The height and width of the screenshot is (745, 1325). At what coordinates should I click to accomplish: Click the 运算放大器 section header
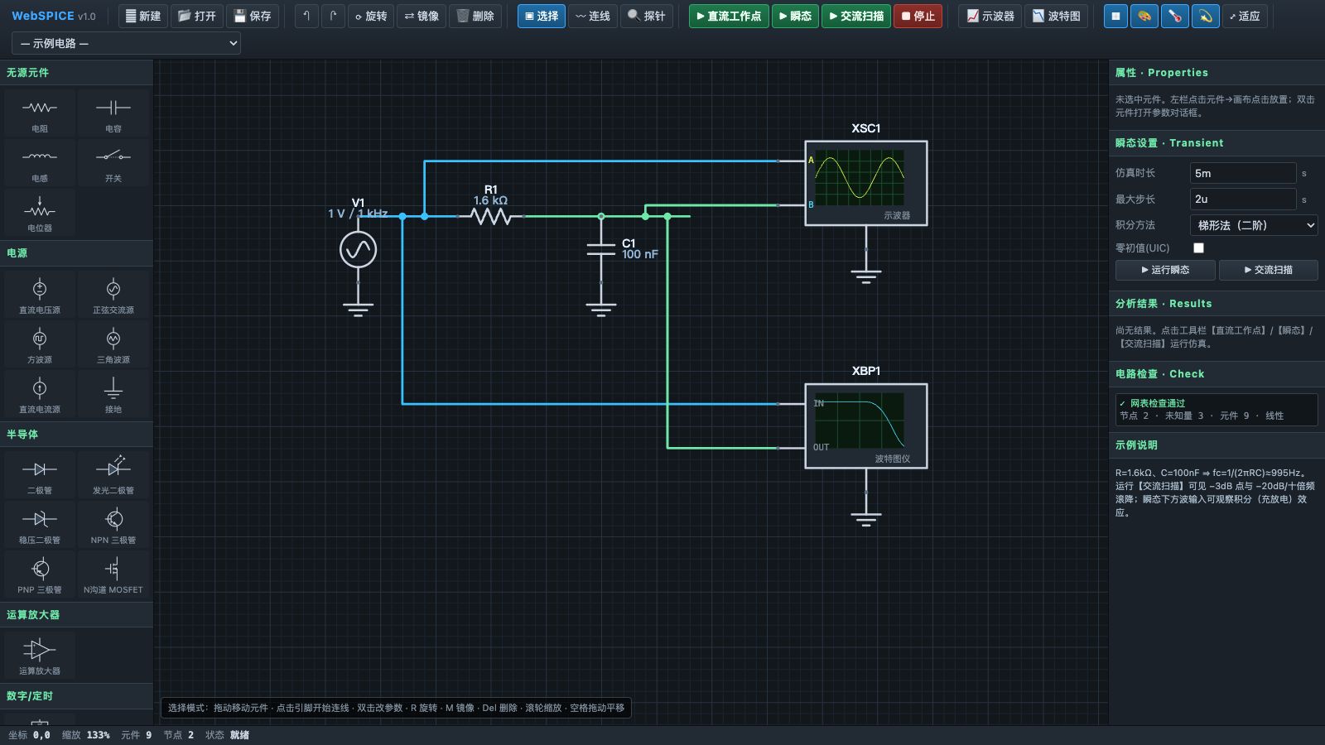76,614
